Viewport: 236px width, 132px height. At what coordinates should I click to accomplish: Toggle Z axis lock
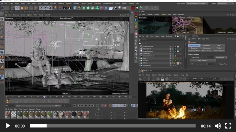(50, 8)
